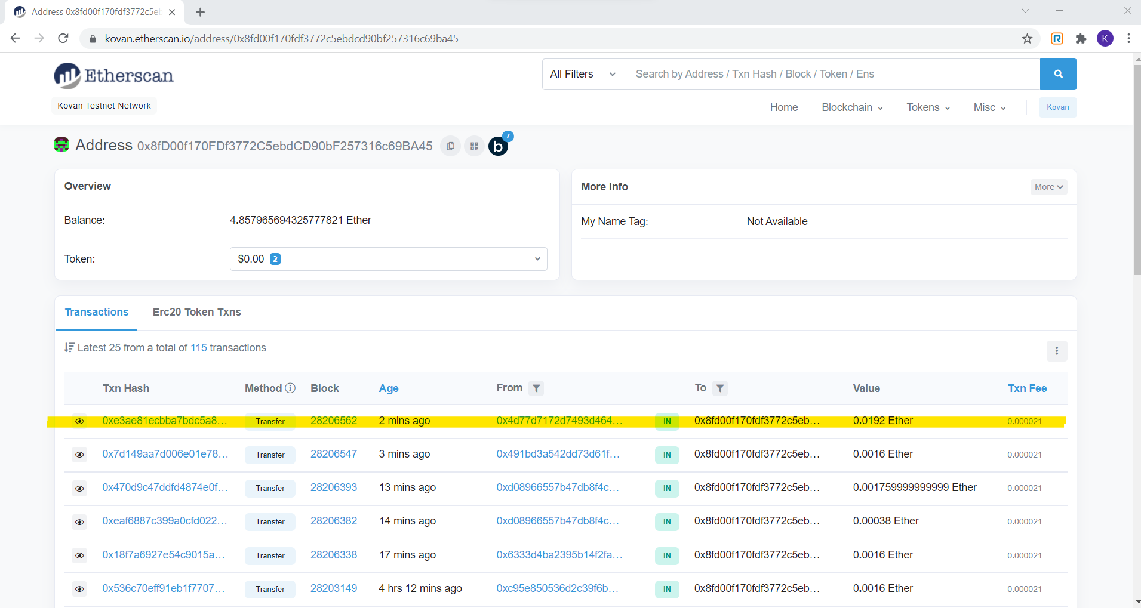1141x608 pixels.
Task: Click the eye icon on transaction 0x18f7a6927e54c9015a
Action: coord(79,555)
